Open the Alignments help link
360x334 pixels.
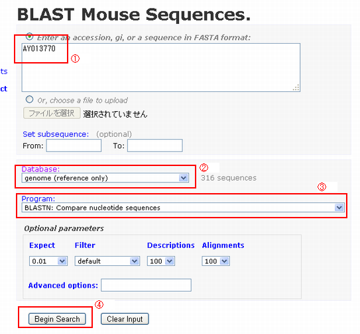(223, 245)
